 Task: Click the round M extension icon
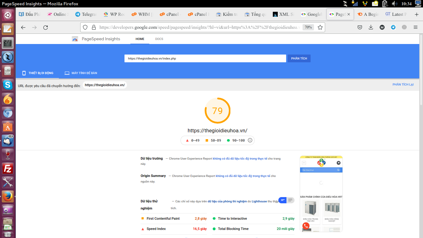tap(382, 27)
